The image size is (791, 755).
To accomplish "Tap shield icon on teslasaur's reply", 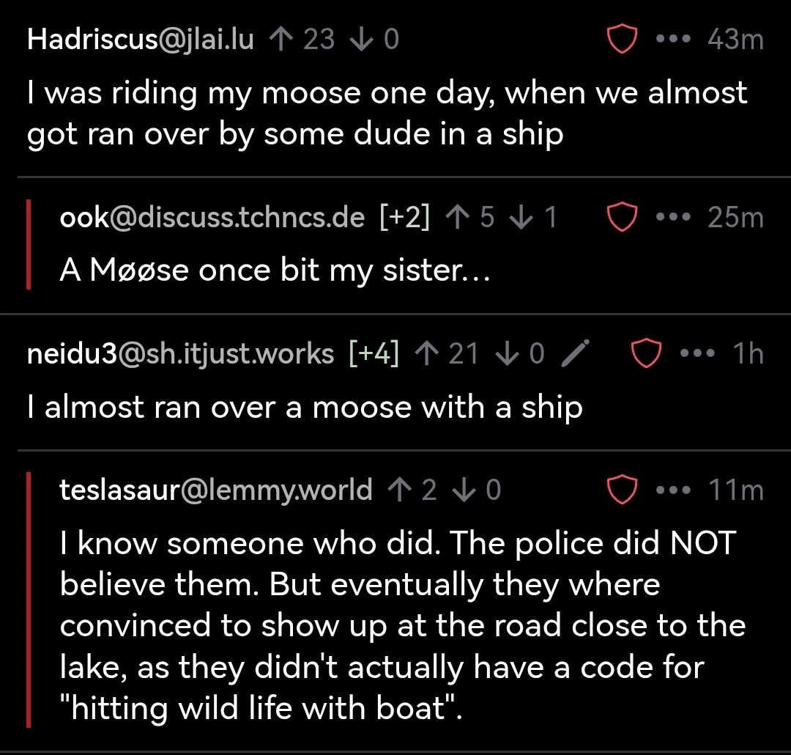I will tap(622, 490).
